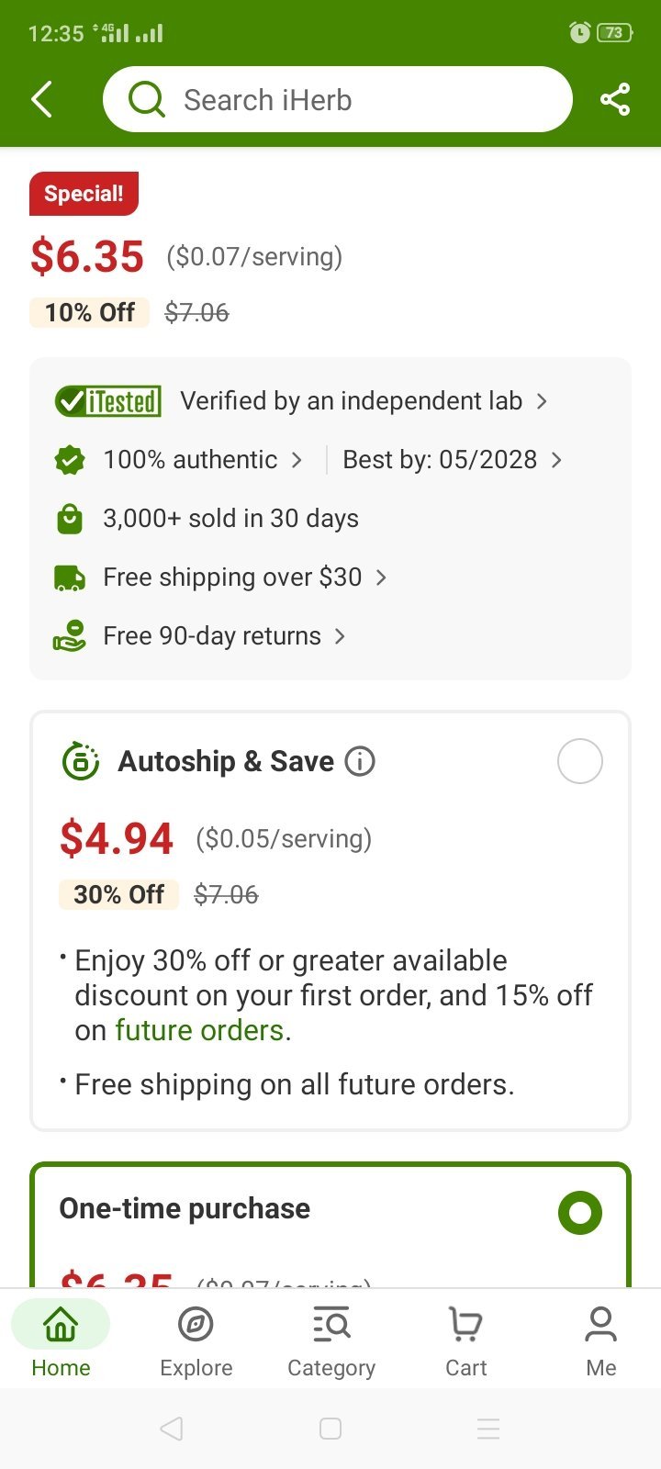The width and height of the screenshot is (661, 1469).
Task: Tap the red Special! badge
Action: pyautogui.click(x=84, y=194)
